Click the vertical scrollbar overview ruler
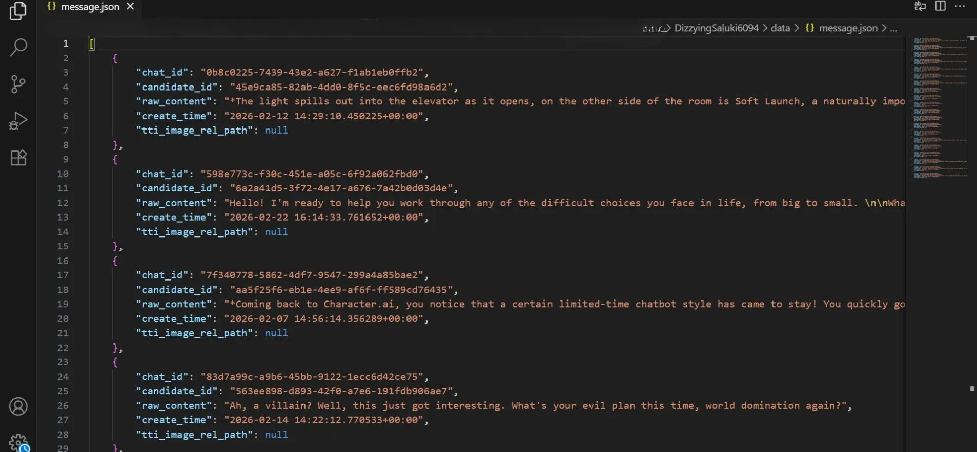The height and width of the screenshot is (452, 977). (x=972, y=244)
